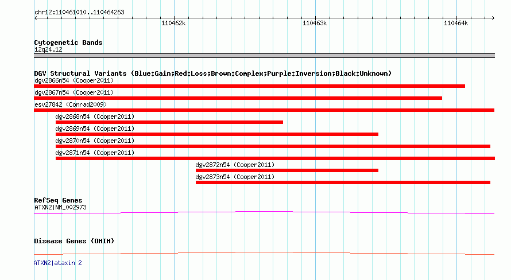Click the chr12:110461010..110464263 coordinates label
Image resolution: width=511 pixels, height=280 pixels.
[x=79, y=13]
